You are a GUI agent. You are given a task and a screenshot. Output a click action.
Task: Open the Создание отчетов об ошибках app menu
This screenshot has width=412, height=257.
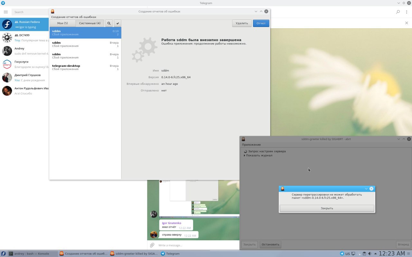[x=74, y=17]
